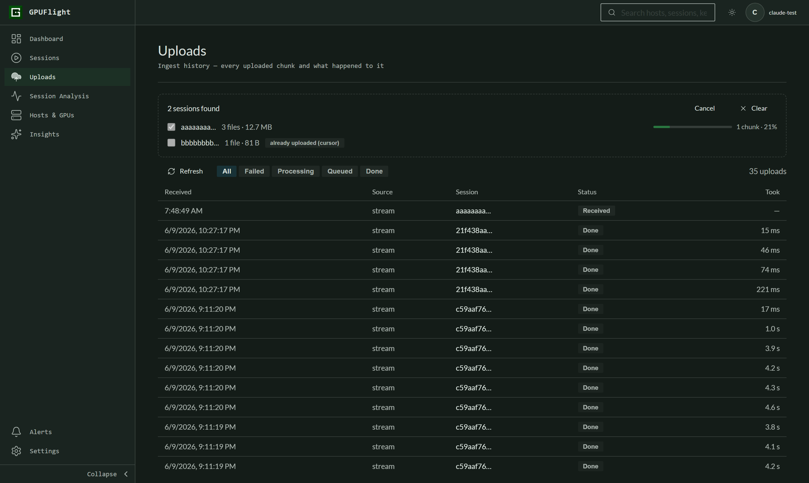809x483 pixels.
Task: Open the Session Analysis page
Action: (x=67, y=96)
